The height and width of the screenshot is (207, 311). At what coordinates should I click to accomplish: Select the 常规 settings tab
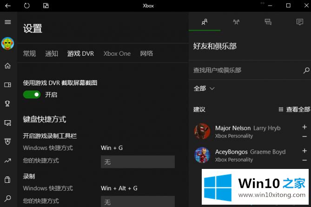(29, 53)
